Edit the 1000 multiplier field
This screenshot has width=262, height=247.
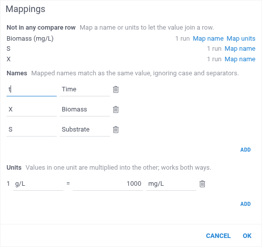108,184
